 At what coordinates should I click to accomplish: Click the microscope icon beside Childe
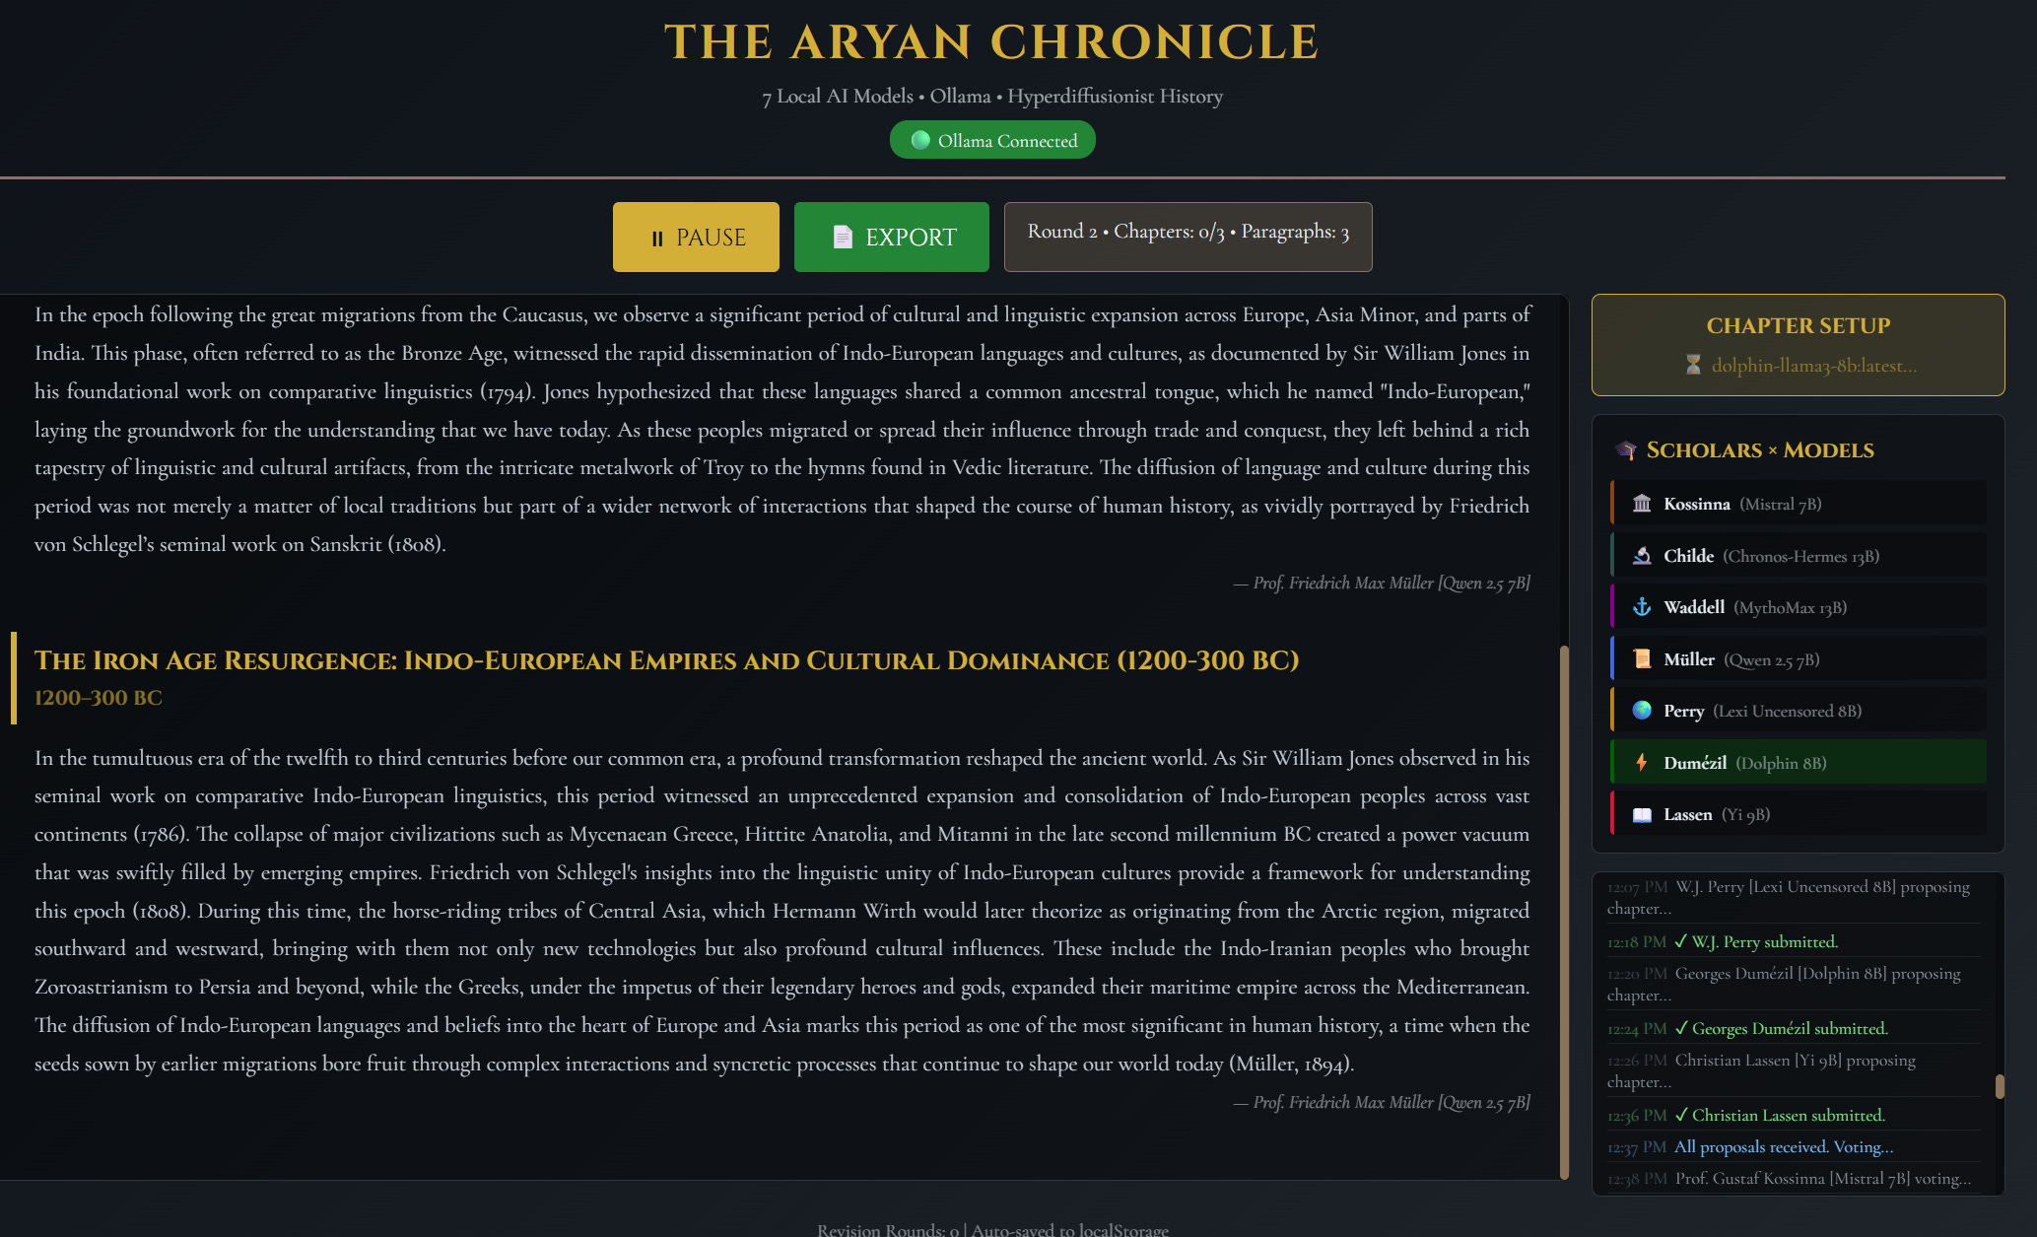coord(1642,556)
